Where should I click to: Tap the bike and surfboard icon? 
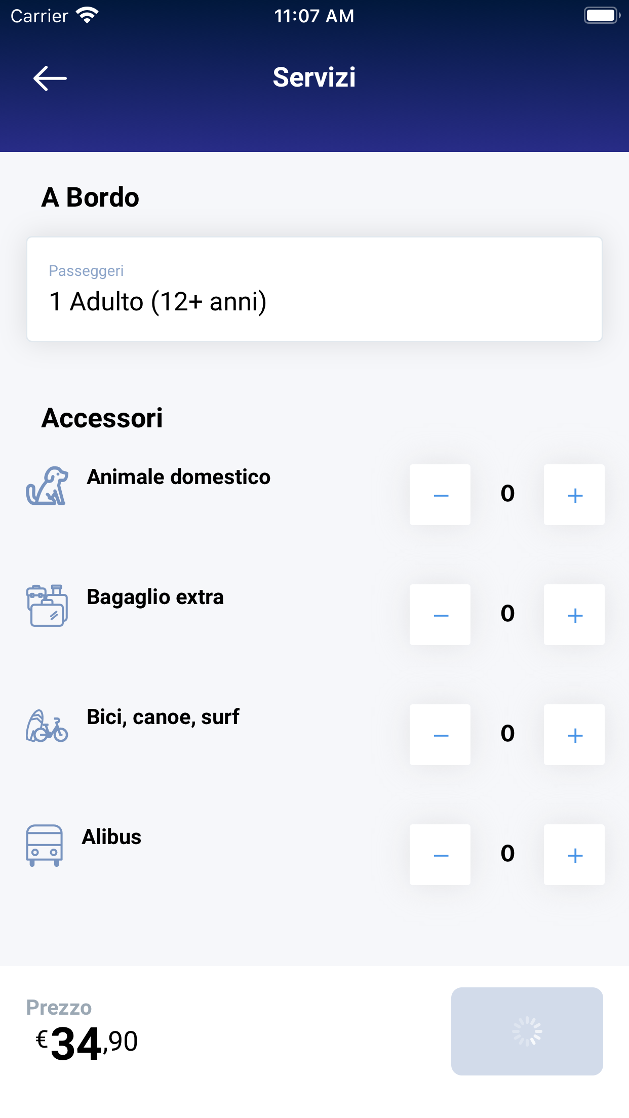tap(47, 726)
